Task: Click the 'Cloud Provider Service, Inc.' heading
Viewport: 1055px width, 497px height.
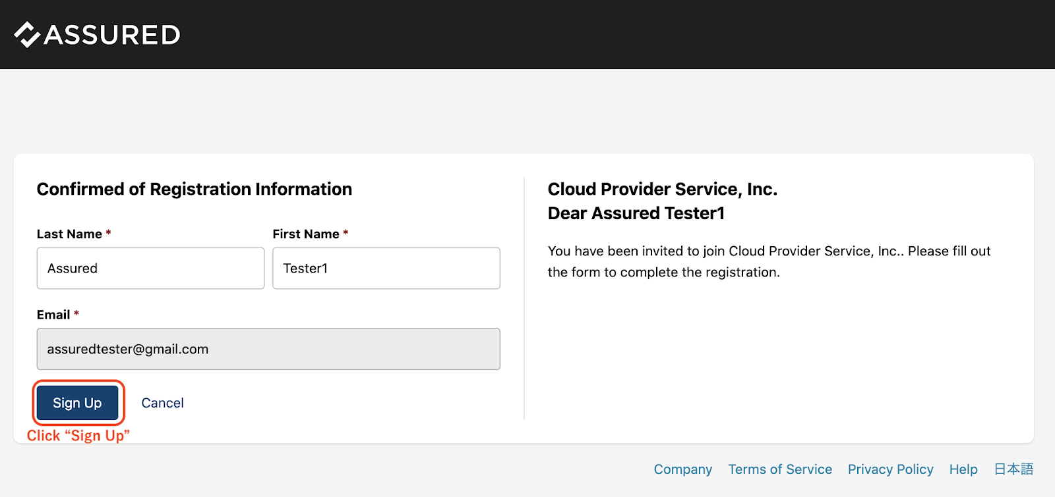Action: tap(663, 190)
